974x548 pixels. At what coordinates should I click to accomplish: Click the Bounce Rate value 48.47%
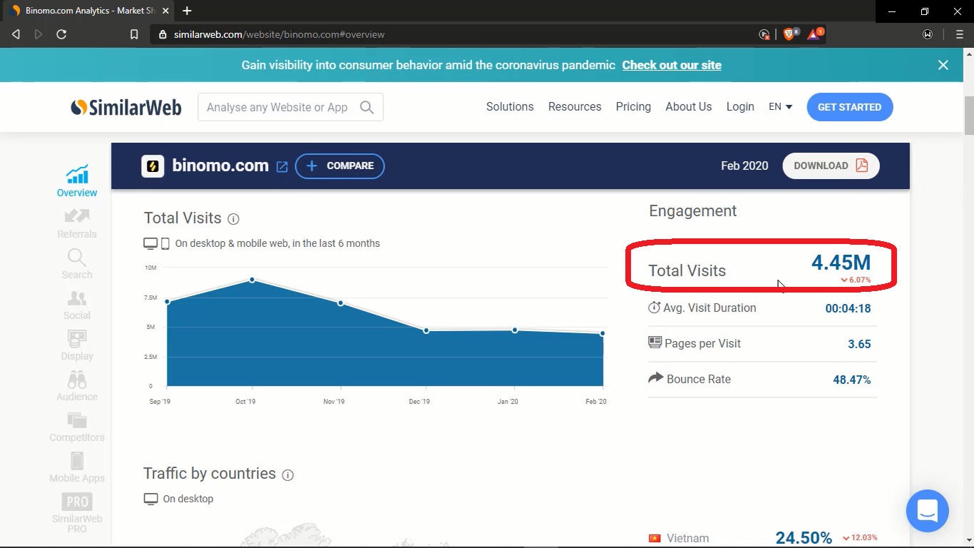click(x=852, y=380)
